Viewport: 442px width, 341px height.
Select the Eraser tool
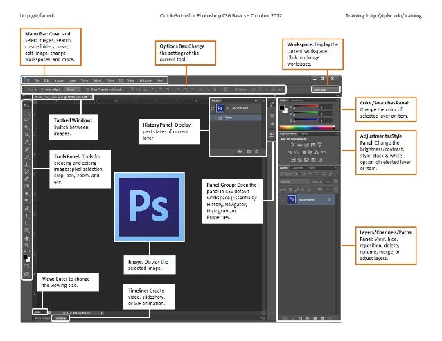tap(26, 178)
